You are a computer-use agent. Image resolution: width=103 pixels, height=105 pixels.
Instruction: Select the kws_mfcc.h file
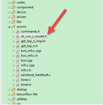click(x=29, y=56)
